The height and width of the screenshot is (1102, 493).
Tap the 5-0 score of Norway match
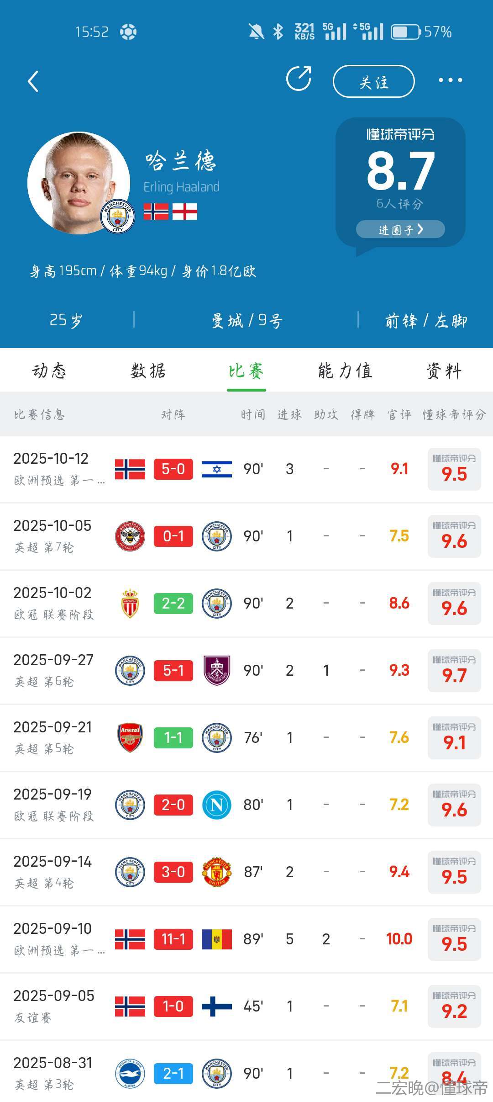coord(173,469)
